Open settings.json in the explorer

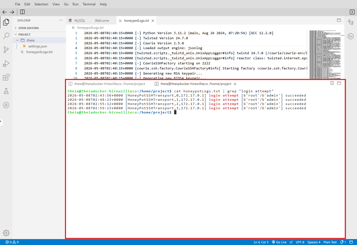pyautogui.click(x=38, y=46)
